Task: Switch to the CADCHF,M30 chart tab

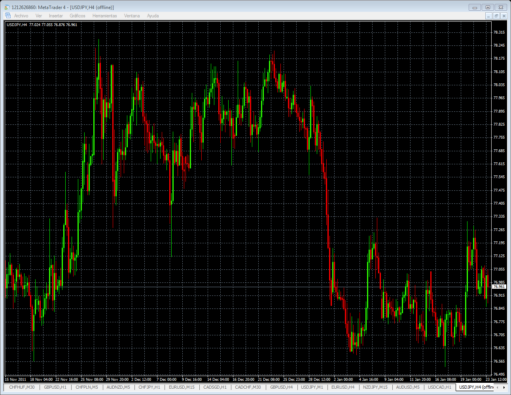Action: pos(248,387)
